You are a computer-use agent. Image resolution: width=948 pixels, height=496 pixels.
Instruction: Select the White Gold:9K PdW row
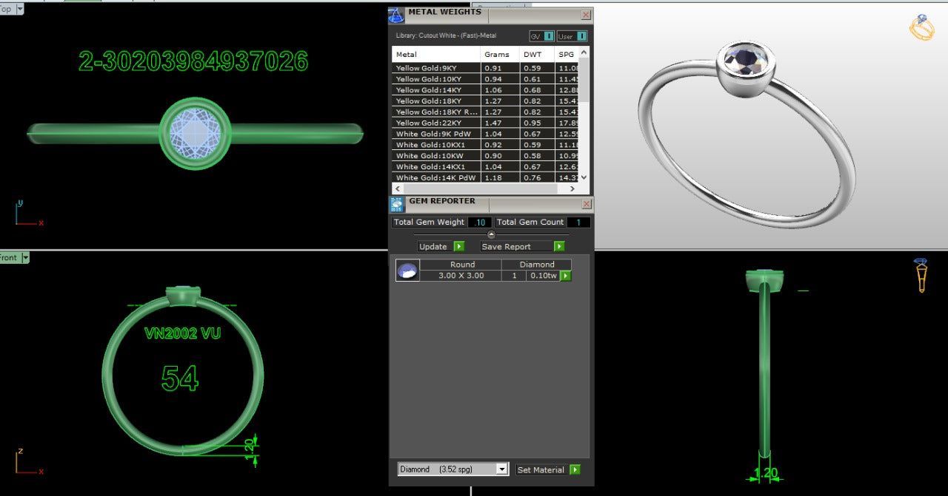tap(485, 134)
